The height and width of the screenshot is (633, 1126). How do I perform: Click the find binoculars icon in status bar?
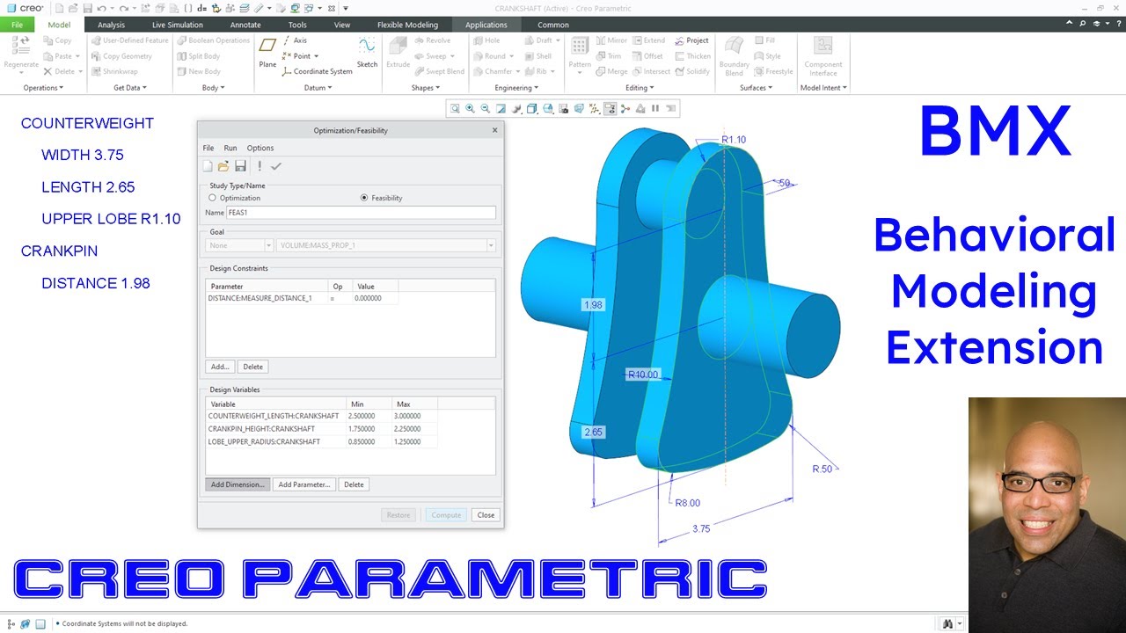[x=947, y=623]
